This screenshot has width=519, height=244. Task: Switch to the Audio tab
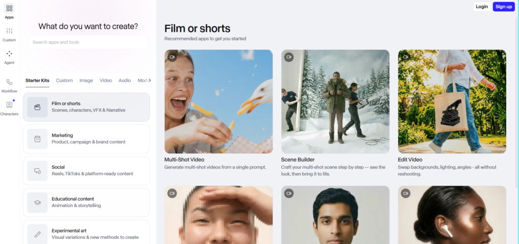(x=125, y=80)
